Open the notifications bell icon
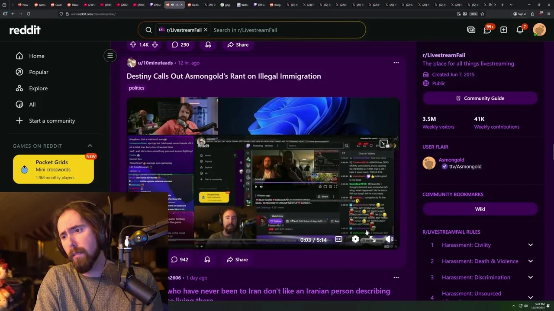Screen dimensions: 554x311 (x=520, y=30)
